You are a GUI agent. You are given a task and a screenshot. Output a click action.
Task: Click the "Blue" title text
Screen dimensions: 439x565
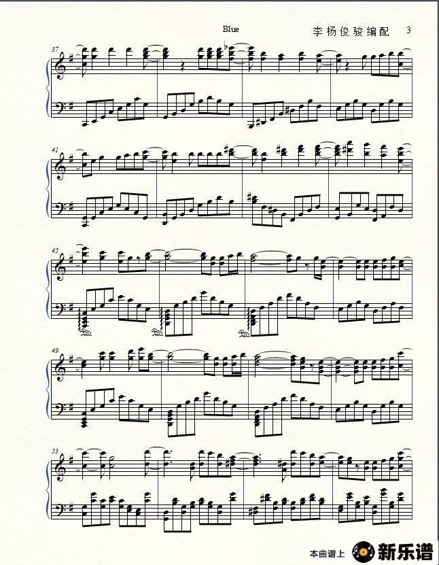pos(230,29)
